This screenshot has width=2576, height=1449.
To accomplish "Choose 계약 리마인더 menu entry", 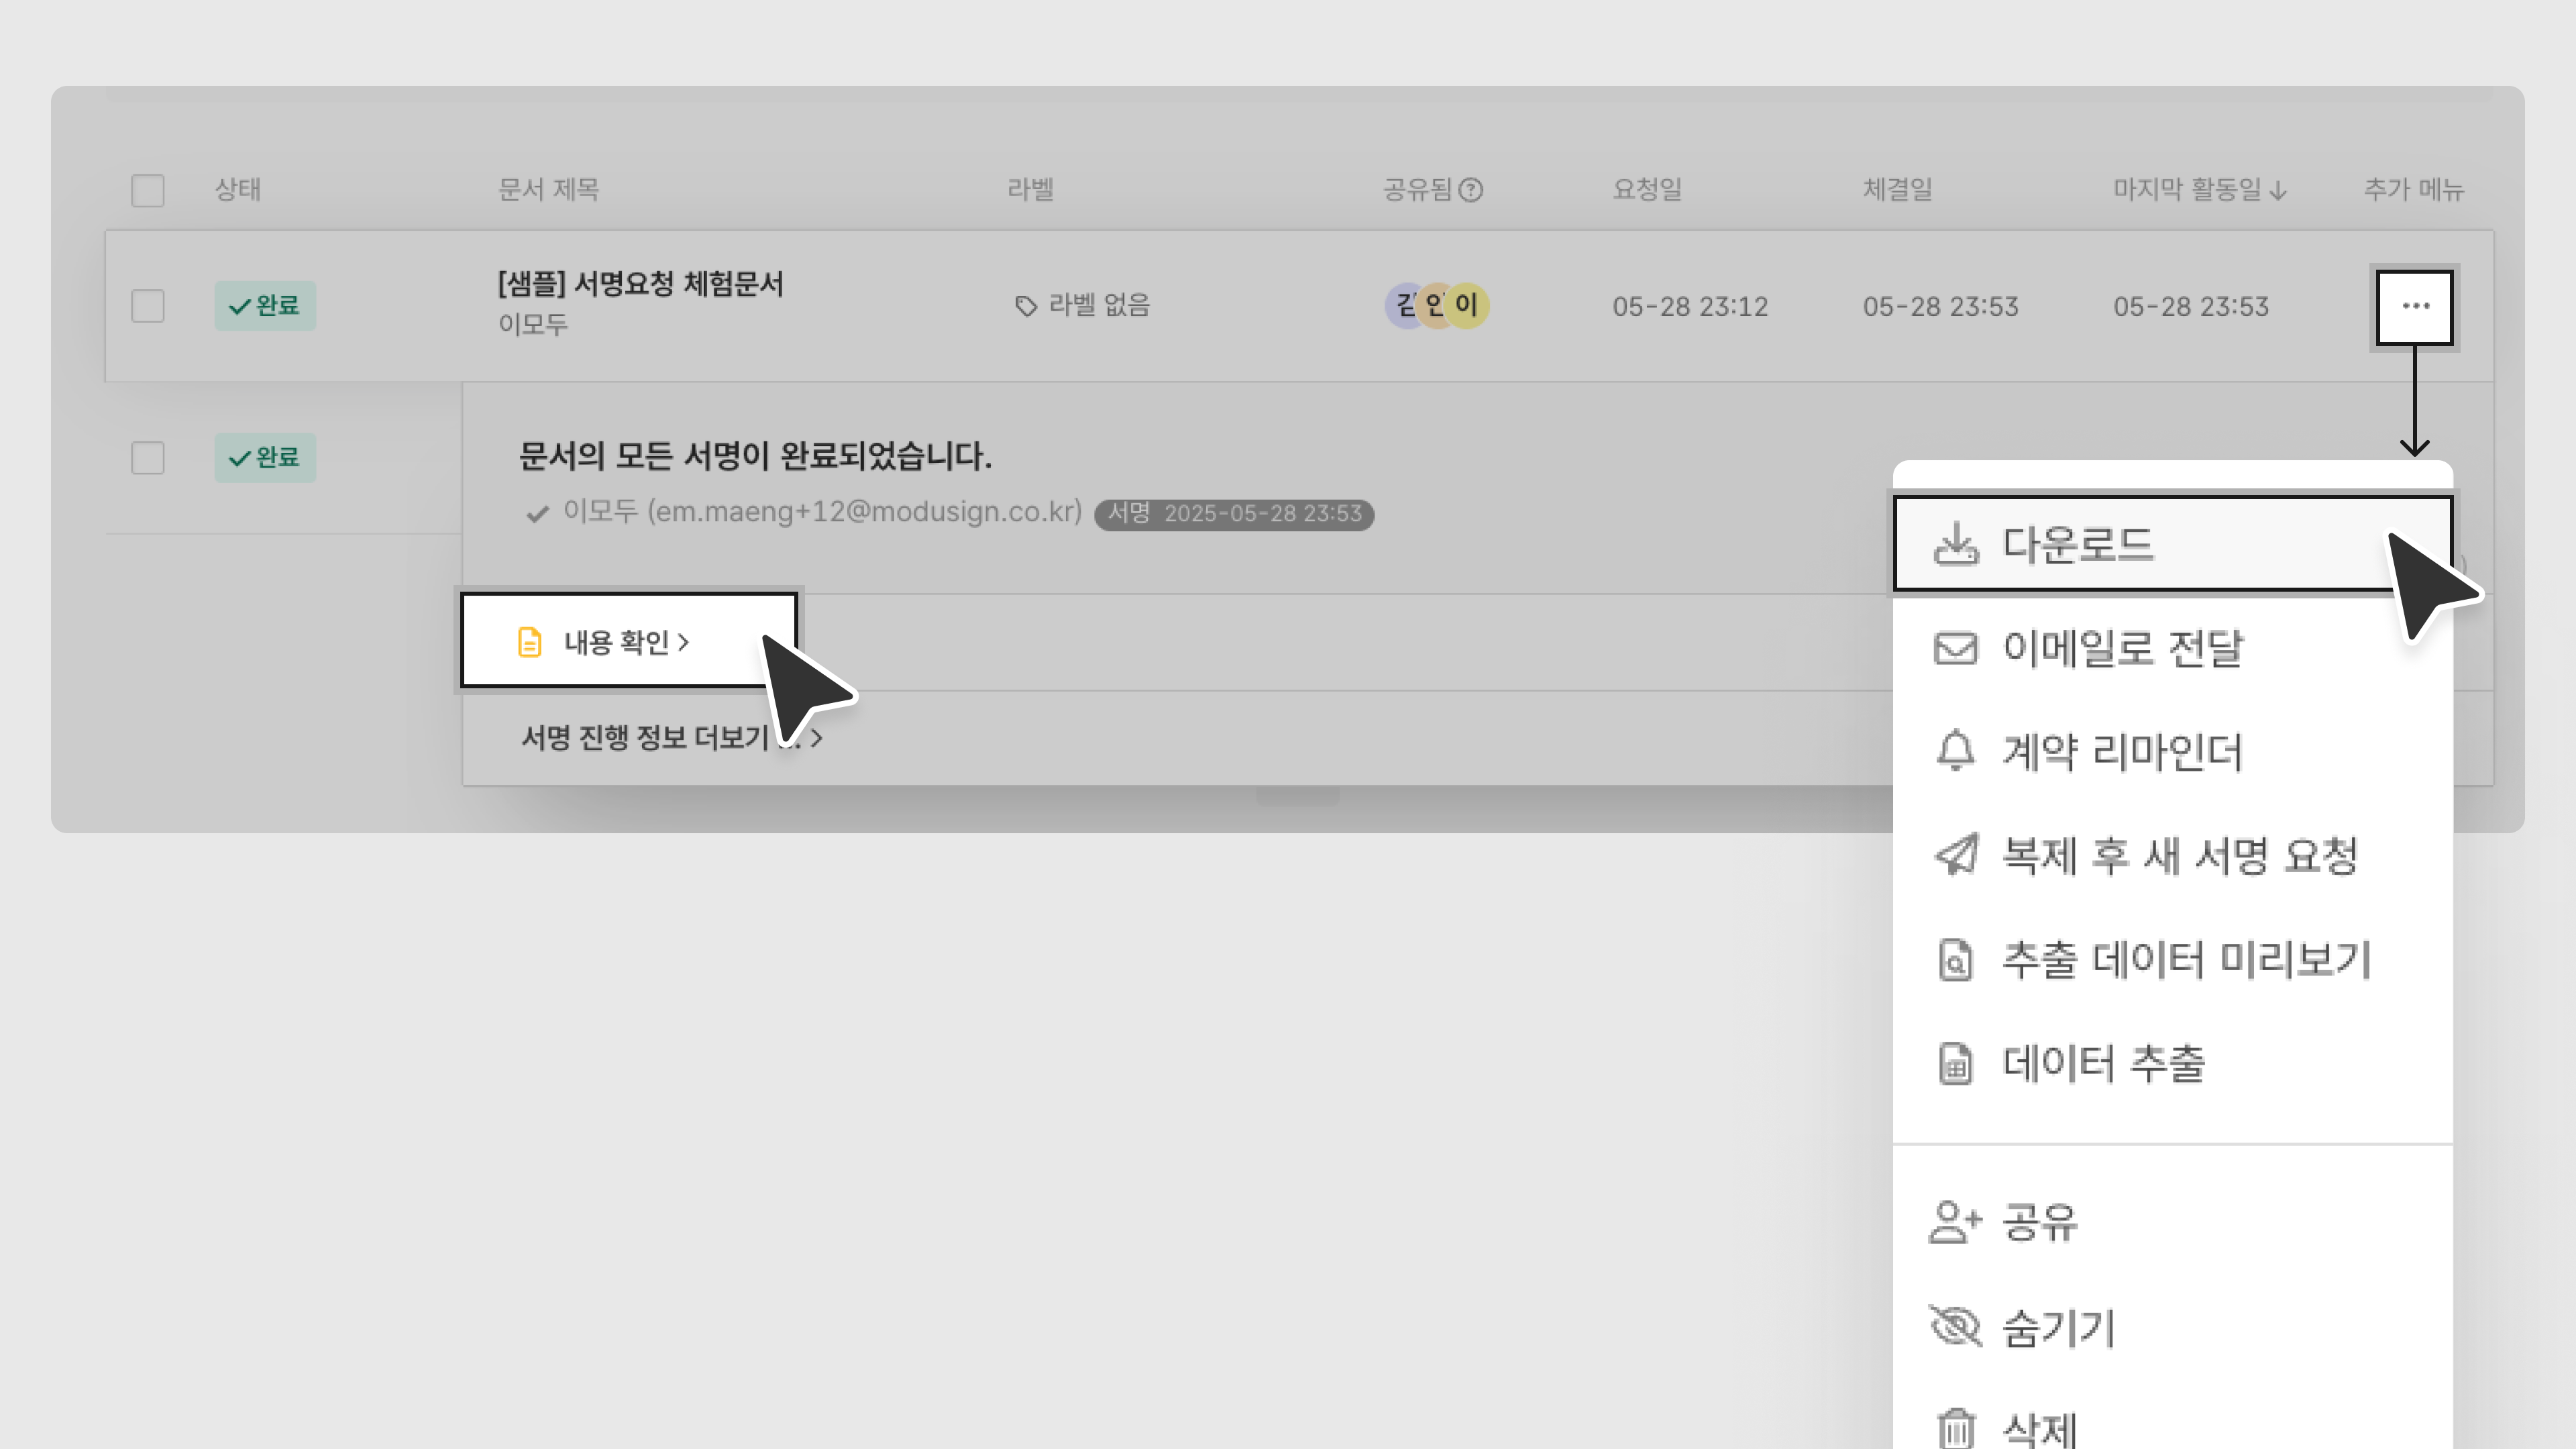I will [2121, 752].
